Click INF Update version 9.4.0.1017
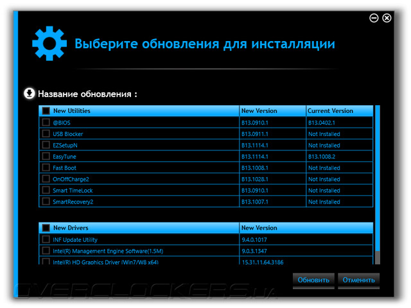This screenshot has width=411, height=308. 254,239
